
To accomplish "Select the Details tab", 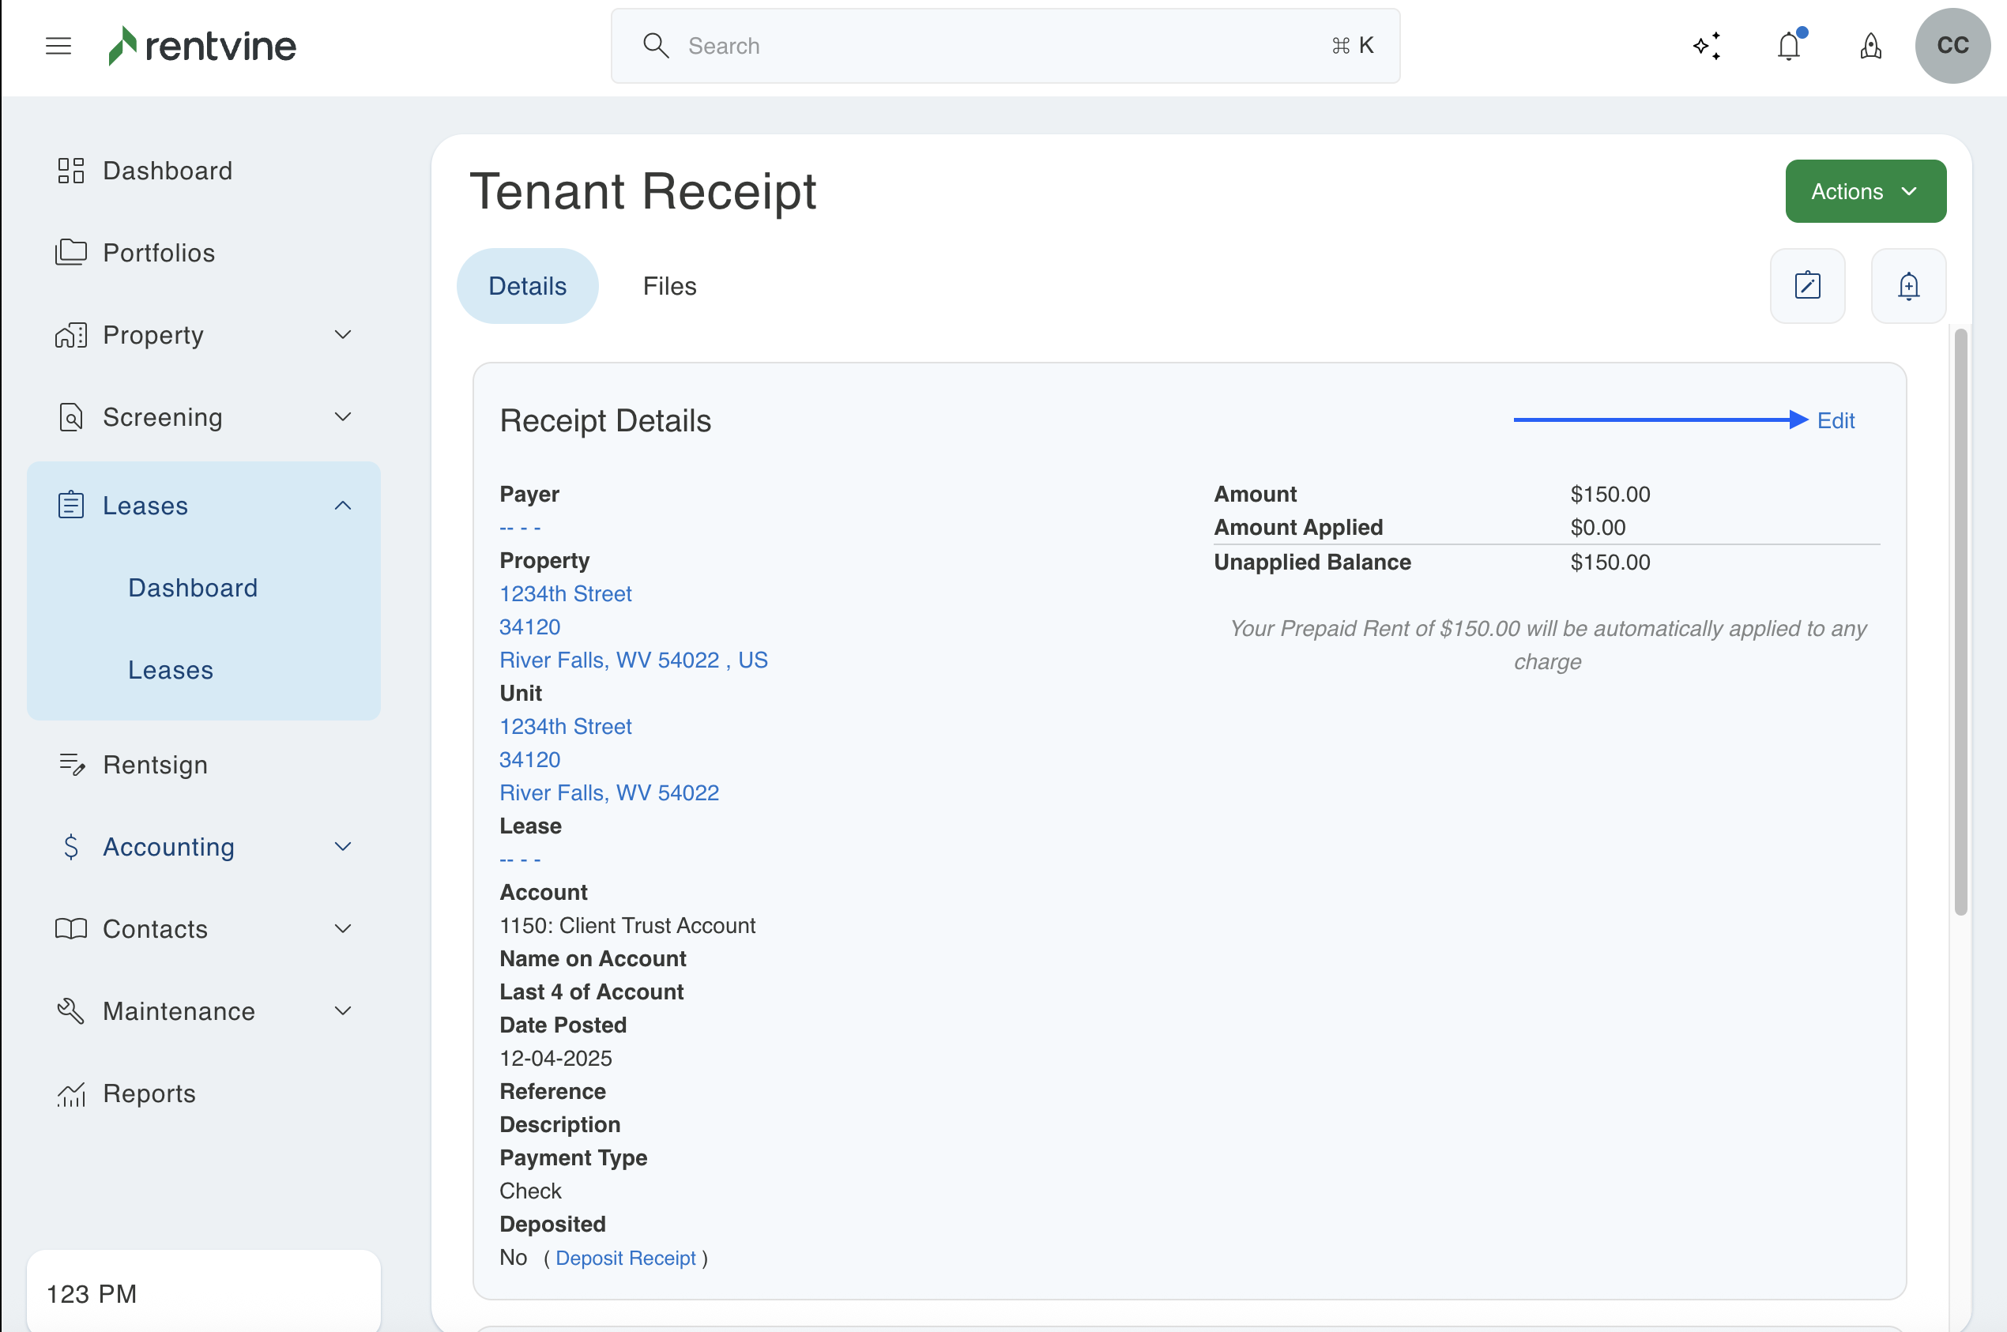I will tap(527, 286).
